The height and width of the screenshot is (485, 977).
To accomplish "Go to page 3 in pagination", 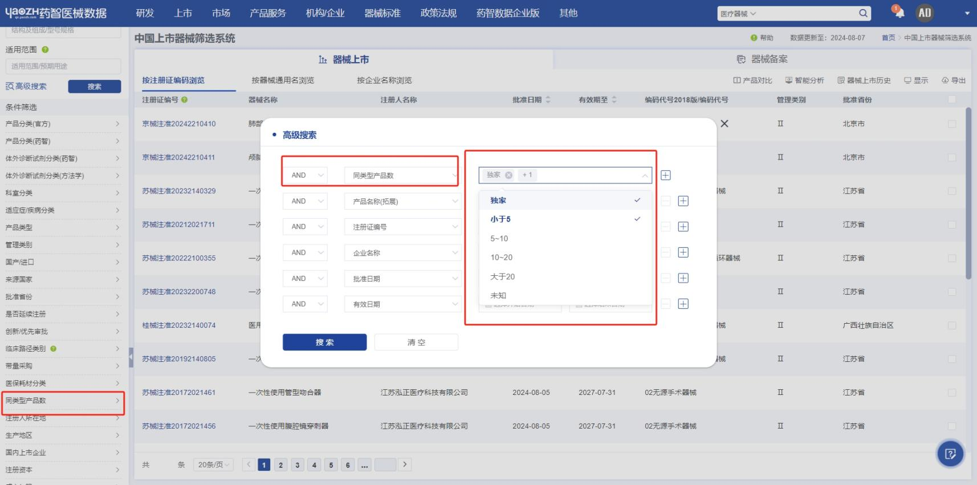I will 297,465.
